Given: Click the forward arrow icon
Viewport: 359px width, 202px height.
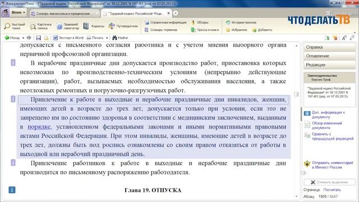Looking at the screenshot, I should click(29, 38).
